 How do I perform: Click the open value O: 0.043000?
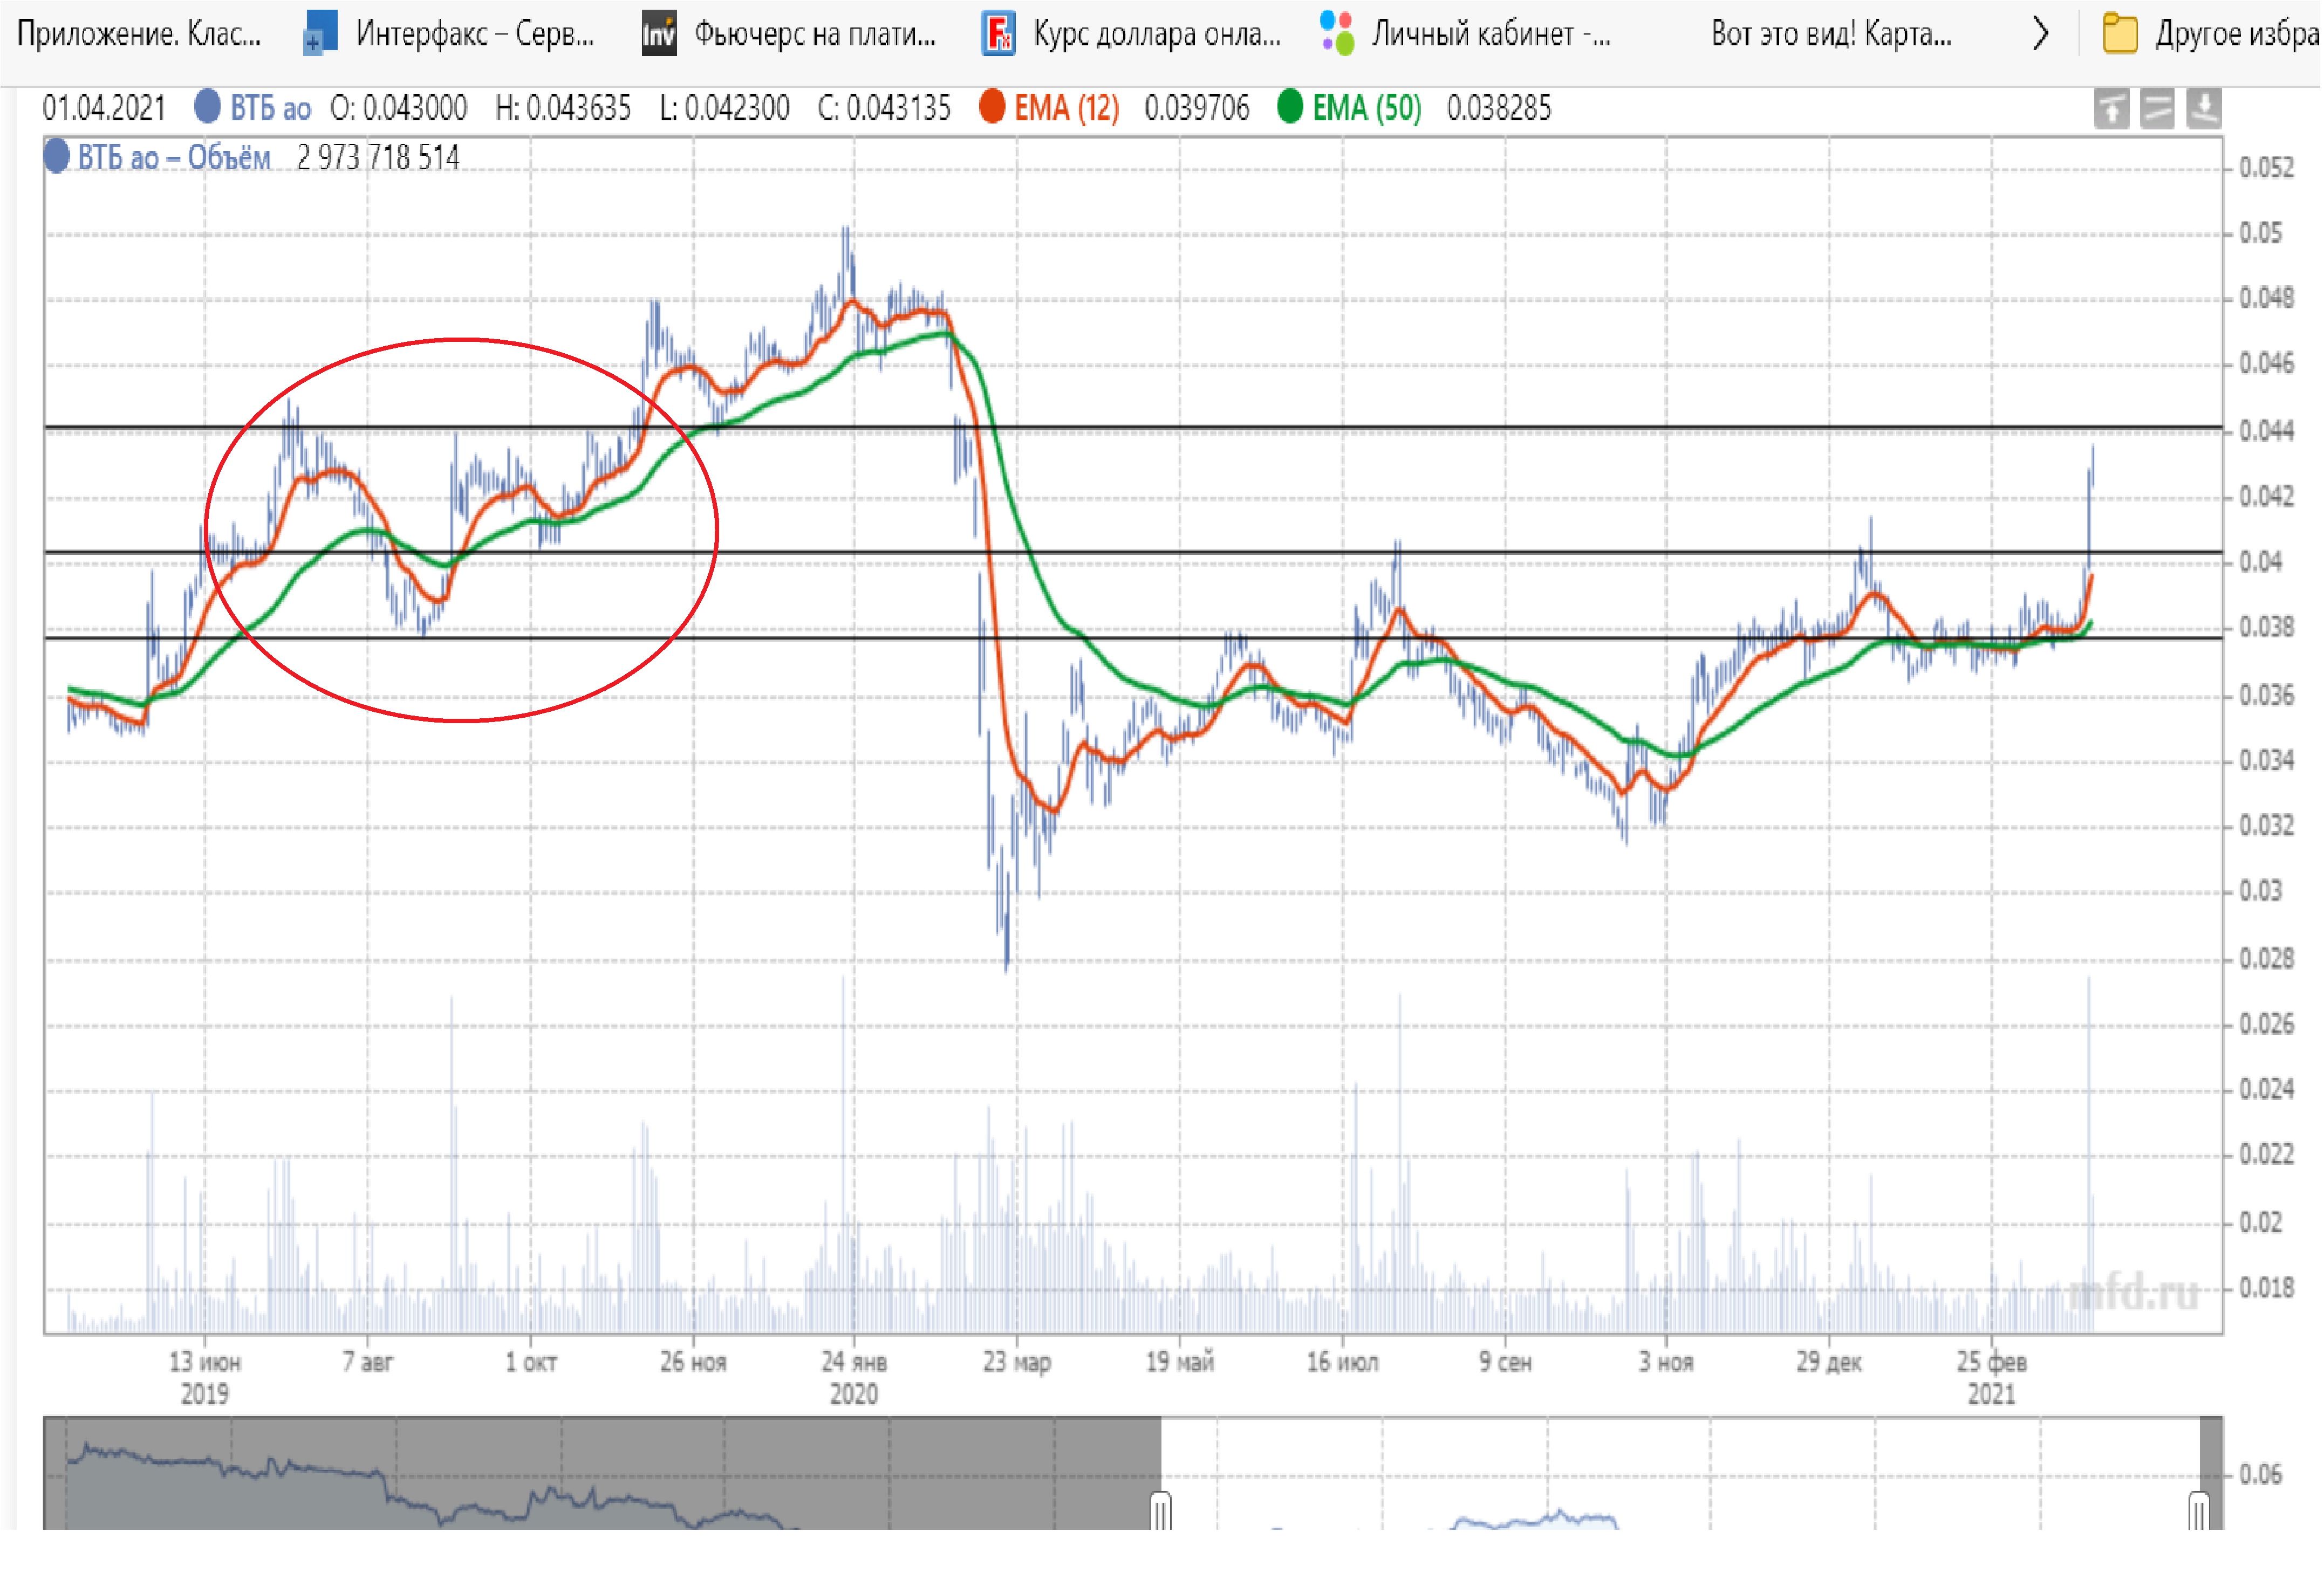click(399, 108)
